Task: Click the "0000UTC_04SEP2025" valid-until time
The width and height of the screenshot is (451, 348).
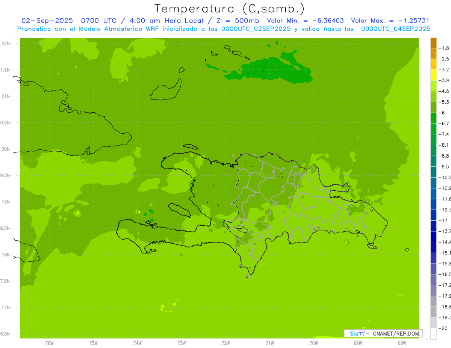Action: pyautogui.click(x=395, y=29)
